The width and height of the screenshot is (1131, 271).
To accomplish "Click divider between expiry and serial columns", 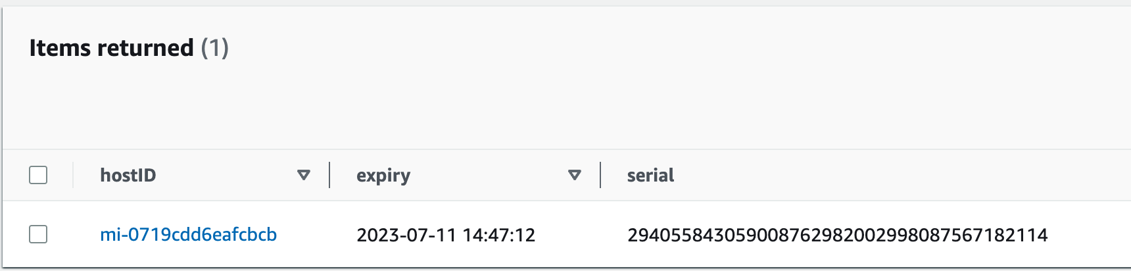I will [x=600, y=175].
